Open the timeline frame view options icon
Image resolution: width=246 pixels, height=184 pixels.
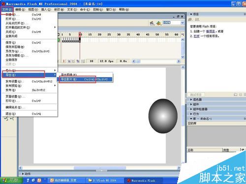point(183,34)
